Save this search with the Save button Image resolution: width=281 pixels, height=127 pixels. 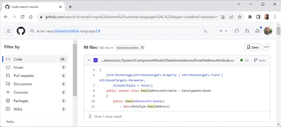pyautogui.click(x=253, y=47)
